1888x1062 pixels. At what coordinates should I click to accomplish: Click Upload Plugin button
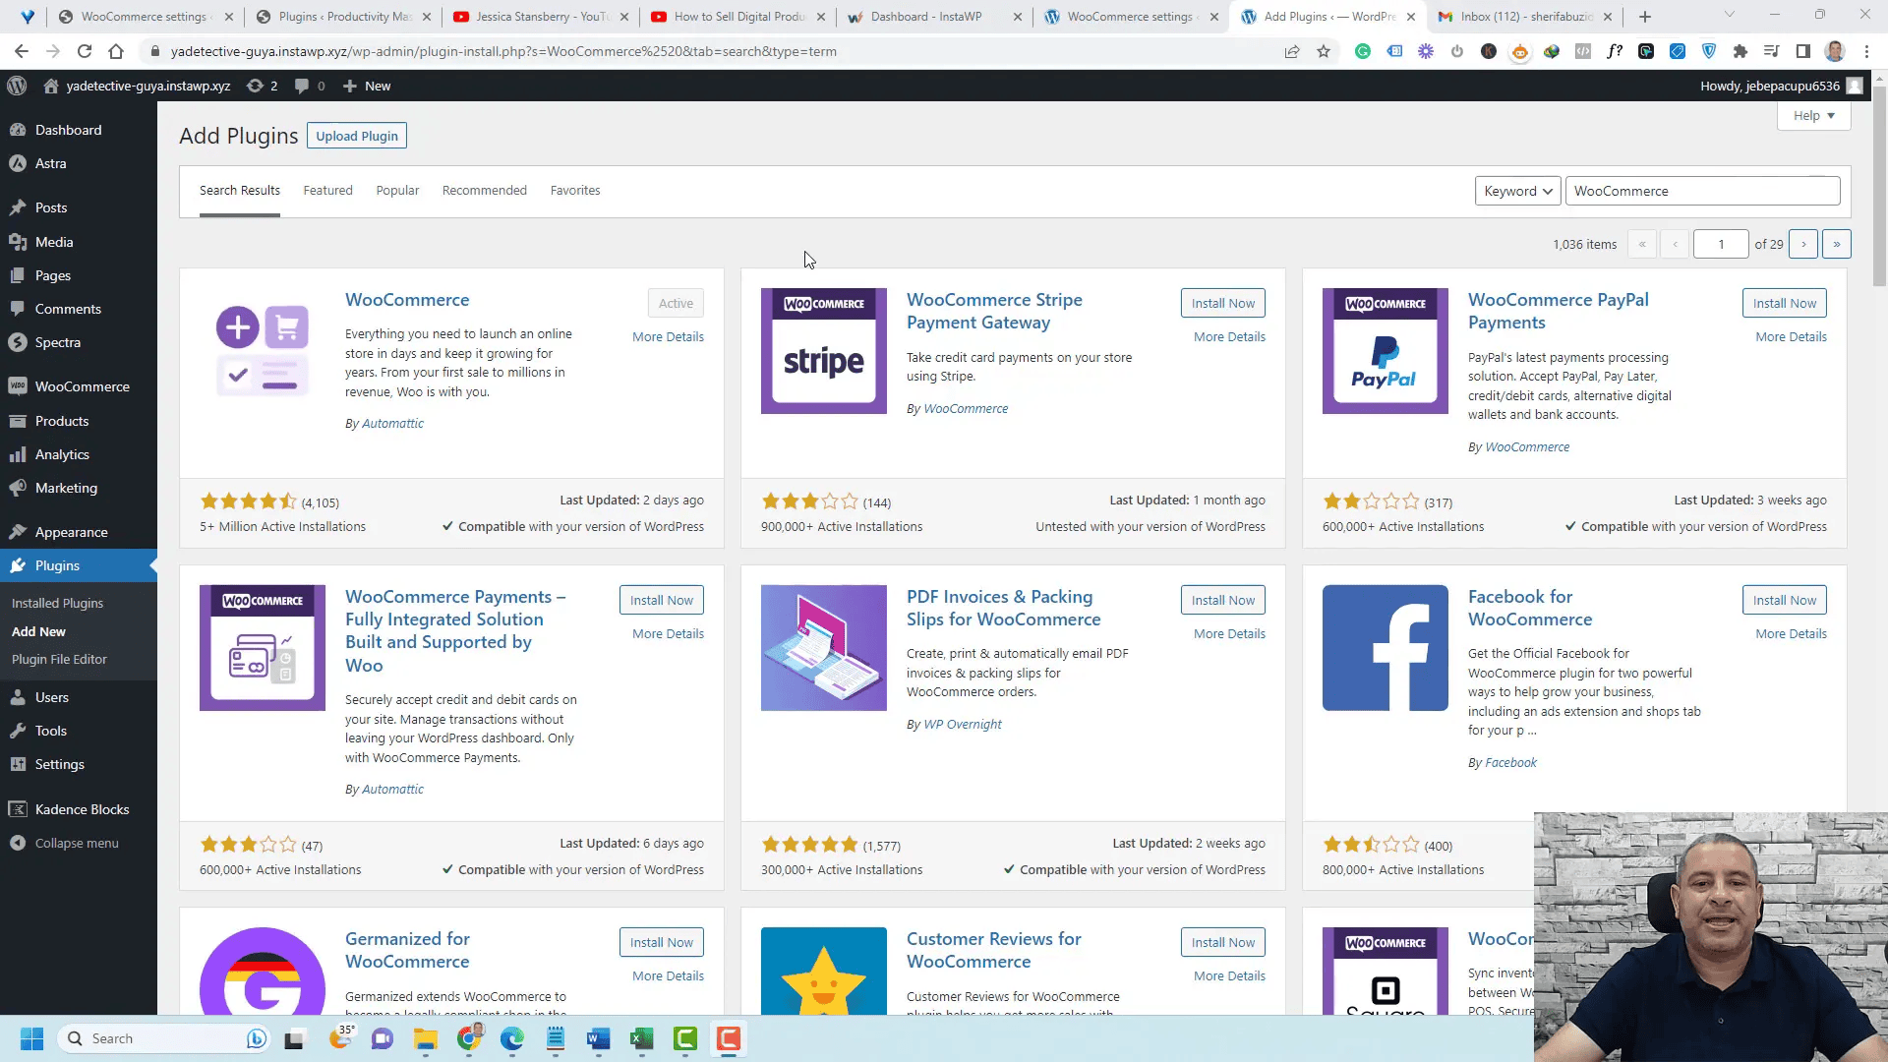pyautogui.click(x=358, y=136)
